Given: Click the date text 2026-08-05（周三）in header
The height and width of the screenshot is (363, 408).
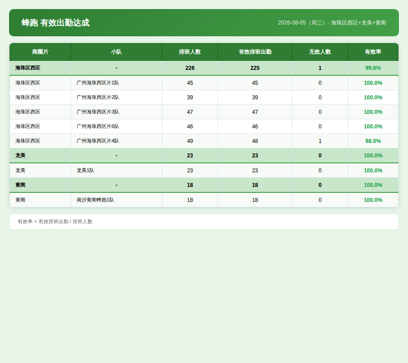Looking at the screenshot, I should coord(302,23).
